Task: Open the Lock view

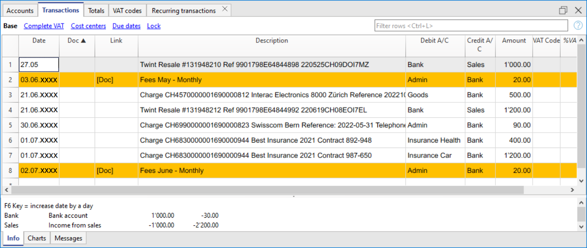Action: pos(154,26)
